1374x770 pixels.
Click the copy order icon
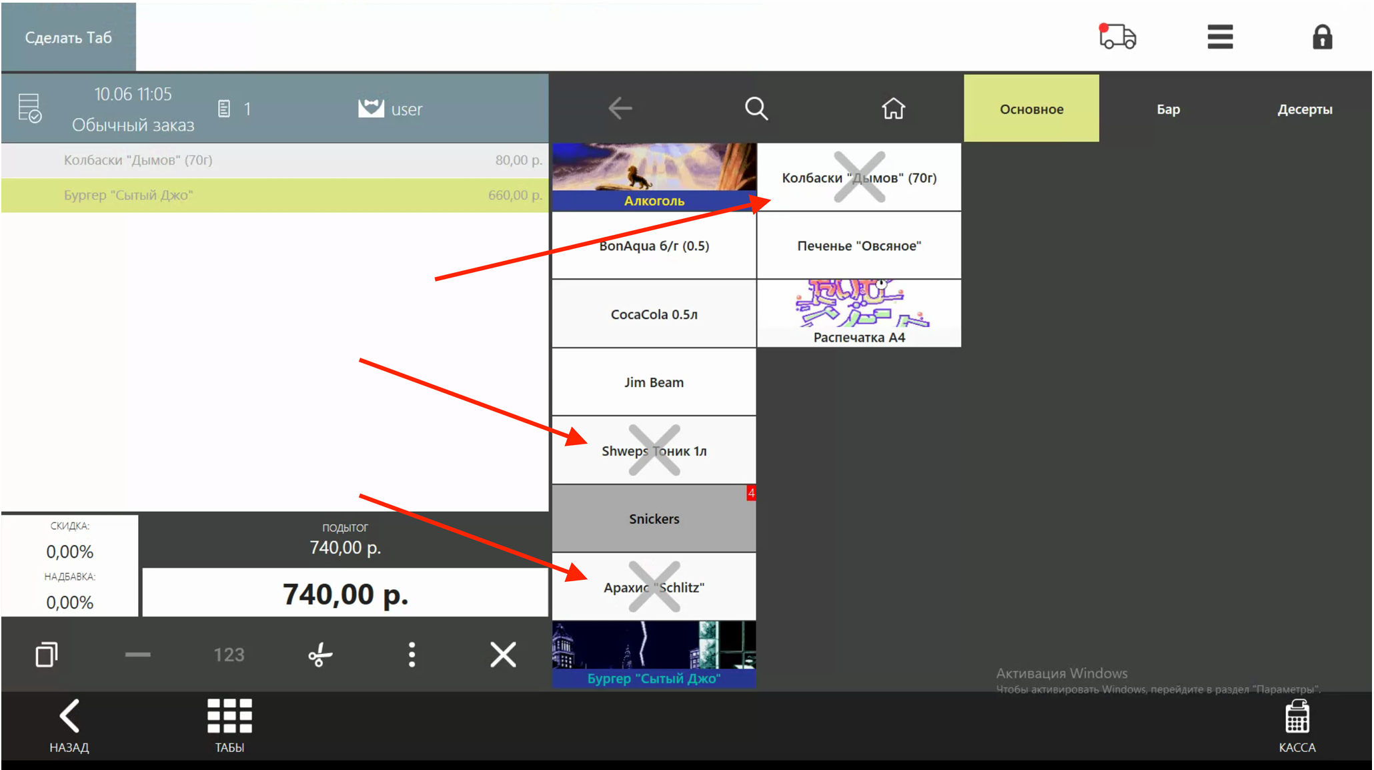tap(47, 655)
